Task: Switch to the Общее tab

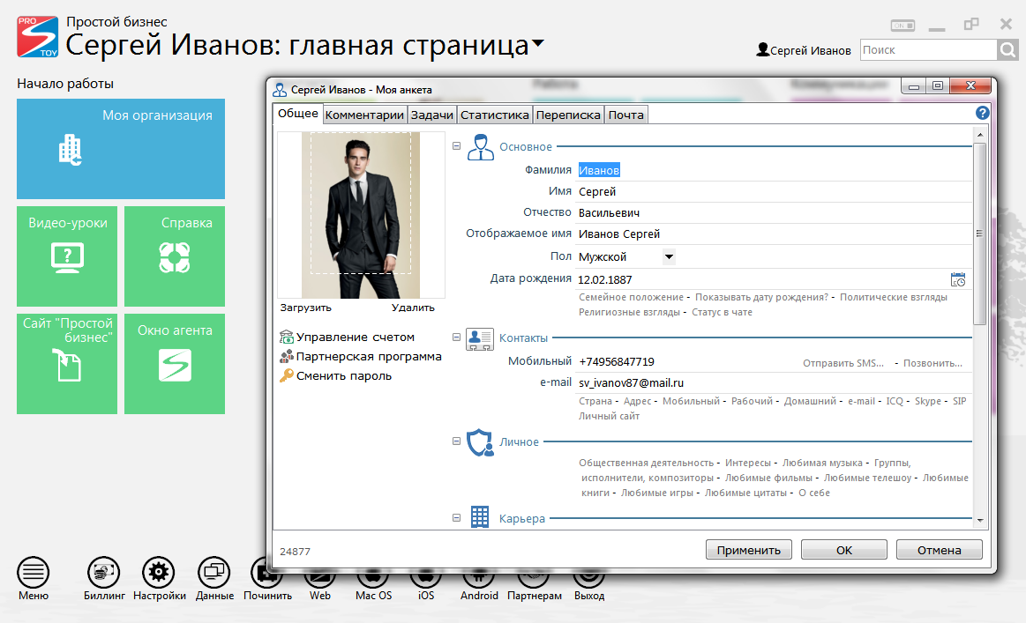Action: tap(297, 114)
